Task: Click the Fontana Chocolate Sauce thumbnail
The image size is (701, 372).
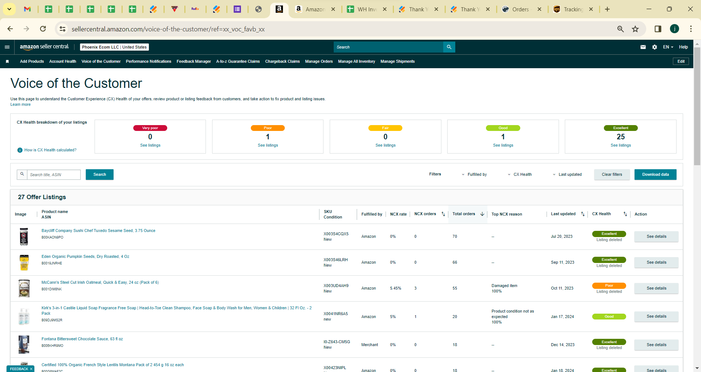Action: (x=24, y=345)
